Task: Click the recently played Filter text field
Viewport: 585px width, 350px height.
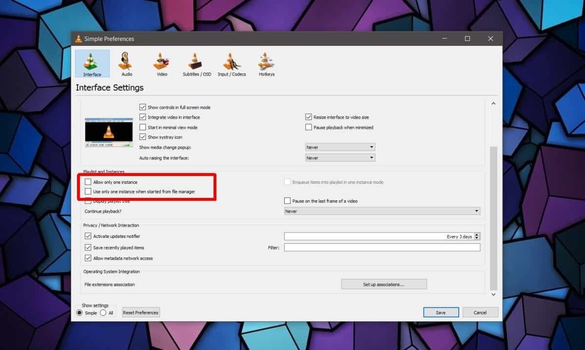Action: click(382, 248)
